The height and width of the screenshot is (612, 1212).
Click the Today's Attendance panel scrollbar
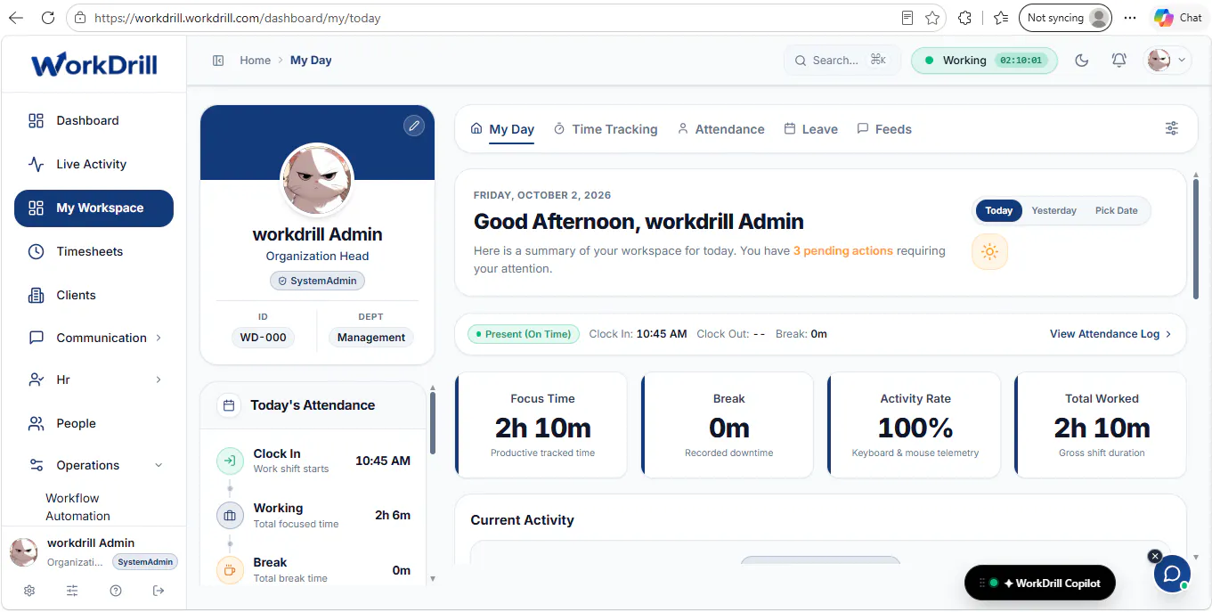(x=433, y=424)
